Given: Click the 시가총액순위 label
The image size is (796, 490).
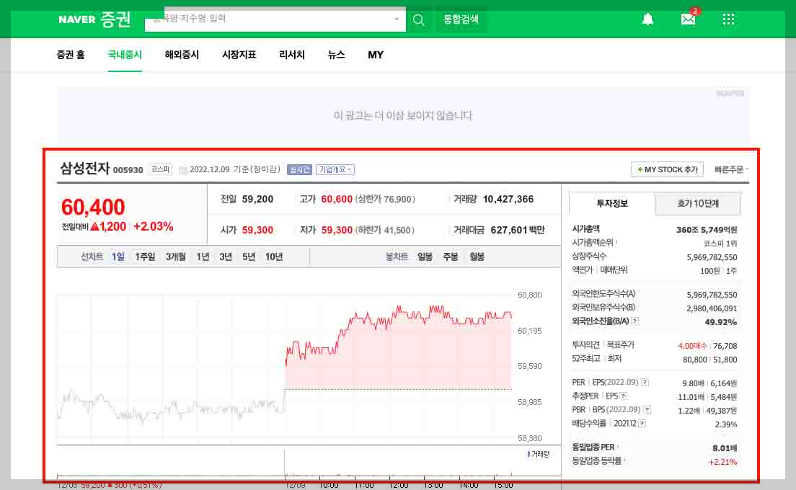Looking at the screenshot, I should [x=593, y=242].
